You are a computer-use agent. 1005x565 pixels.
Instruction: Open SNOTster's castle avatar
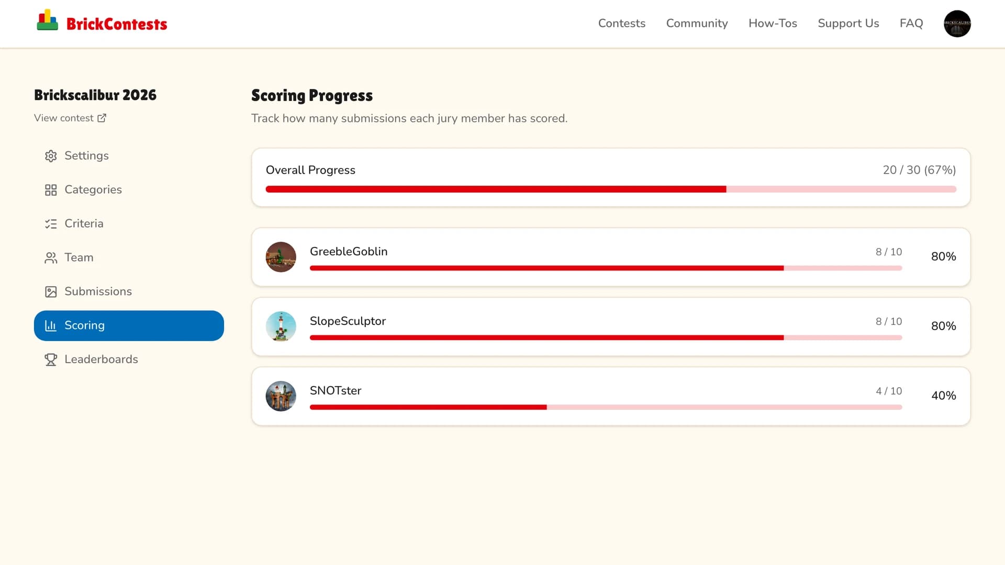[x=281, y=396]
